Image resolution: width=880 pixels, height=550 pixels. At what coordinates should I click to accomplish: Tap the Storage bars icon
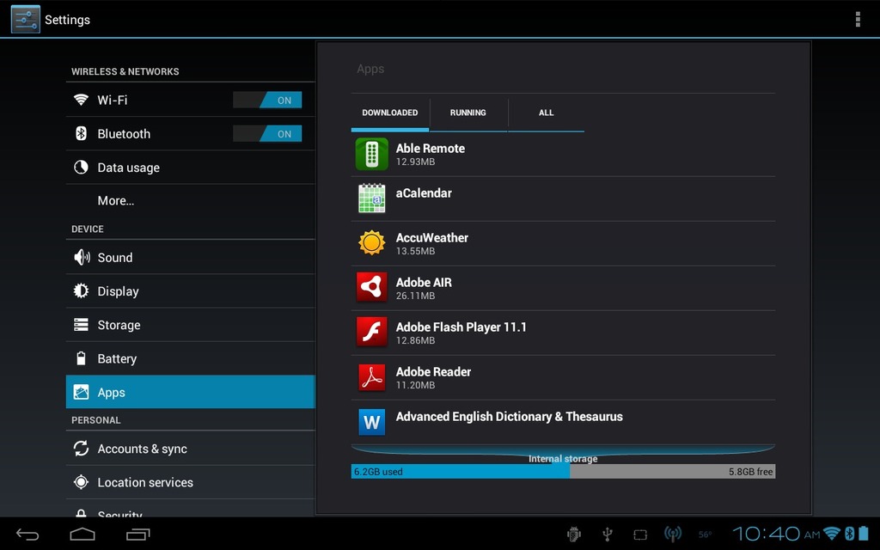(x=81, y=324)
